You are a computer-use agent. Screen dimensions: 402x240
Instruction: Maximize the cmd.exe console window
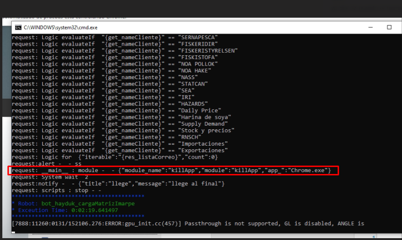click(389, 27)
